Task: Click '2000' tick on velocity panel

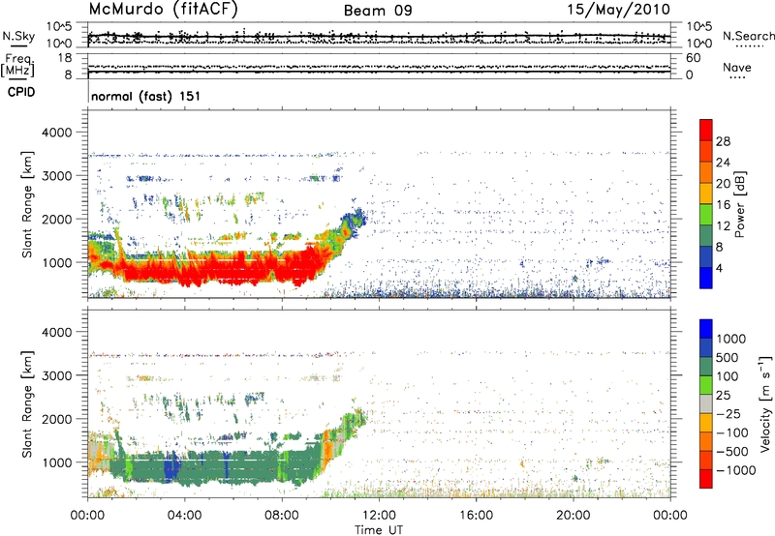Action: [57, 419]
